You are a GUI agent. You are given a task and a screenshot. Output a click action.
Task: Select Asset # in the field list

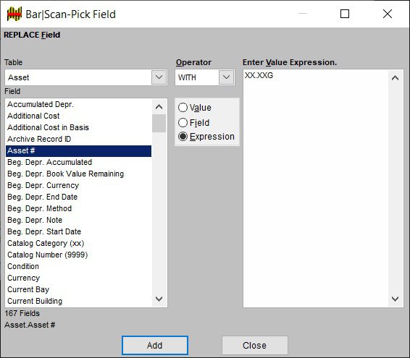(78, 151)
